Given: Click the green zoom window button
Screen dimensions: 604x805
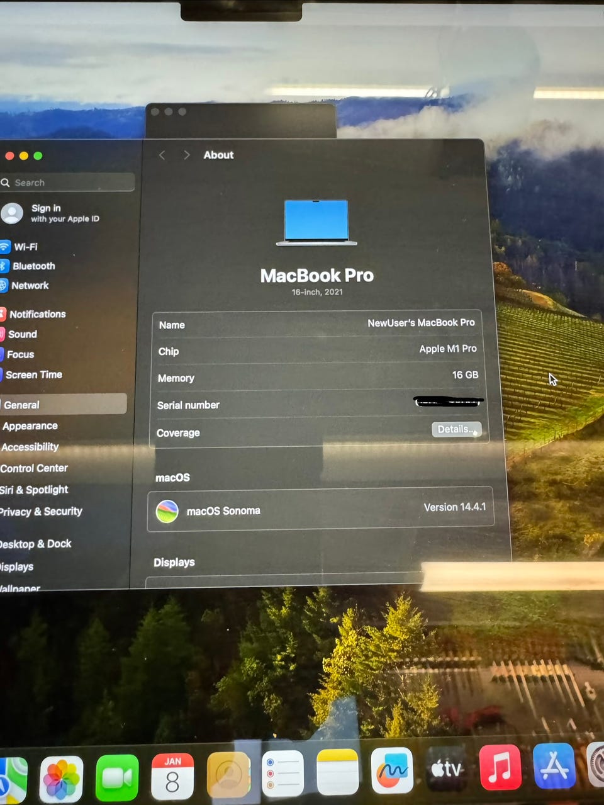Looking at the screenshot, I should click(38, 155).
